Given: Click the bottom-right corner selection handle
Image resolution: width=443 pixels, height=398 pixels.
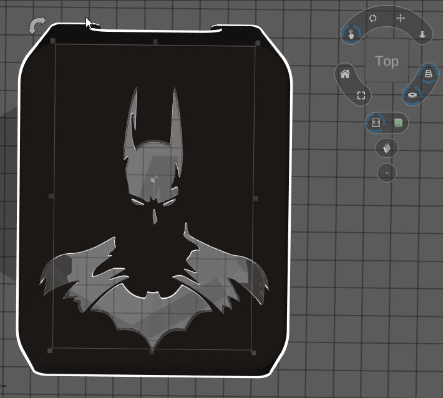Looking at the screenshot, I should coord(253,352).
